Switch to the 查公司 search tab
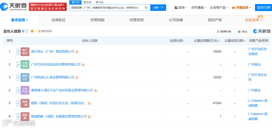Image resolution: width=272 pixels, height=128 pixels. pos(75,2)
